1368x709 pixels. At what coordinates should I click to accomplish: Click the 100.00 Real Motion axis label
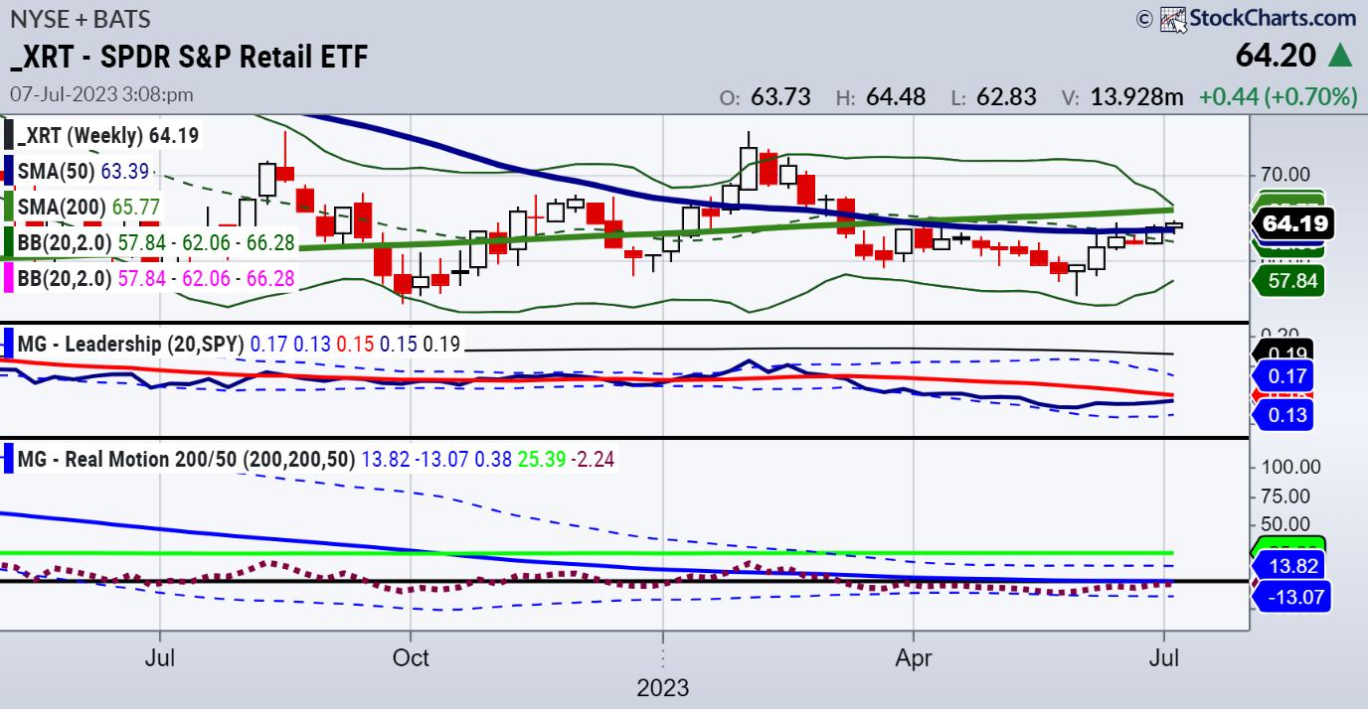coord(1288,467)
